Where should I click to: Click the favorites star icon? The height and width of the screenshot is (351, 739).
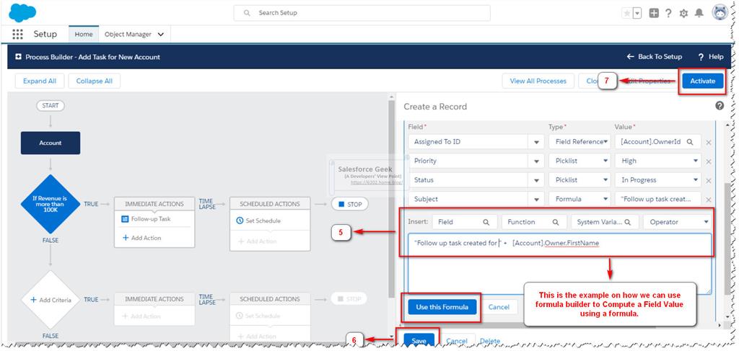pyautogui.click(x=627, y=13)
